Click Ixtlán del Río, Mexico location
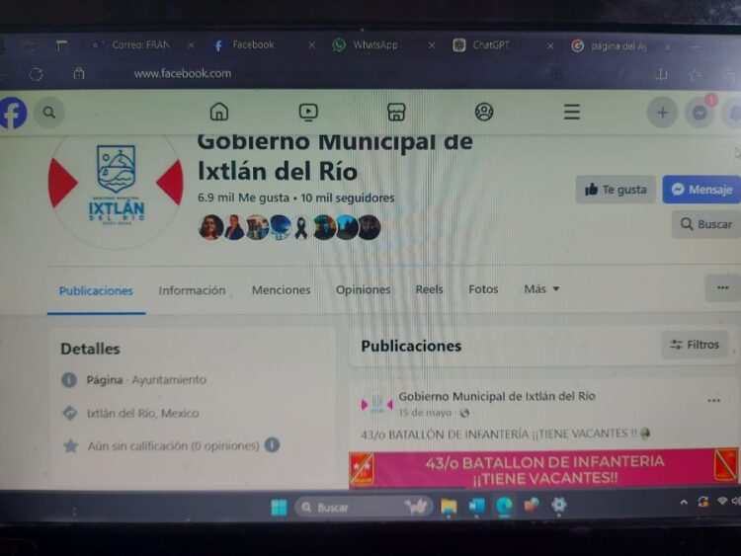The height and width of the screenshot is (556, 741). pos(142,414)
